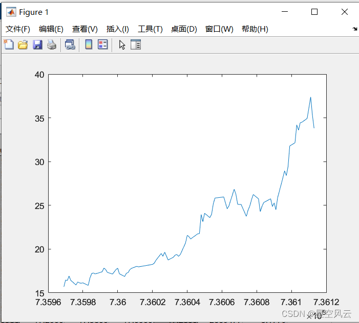Maximize the Figure 1 window
359x323 pixels.
pyautogui.click(x=314, y=12)
